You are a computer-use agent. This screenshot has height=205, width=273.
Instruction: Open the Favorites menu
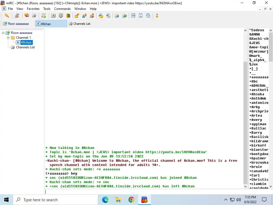(x=33, y=9)
